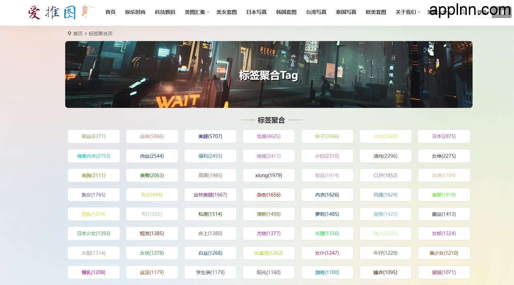514x285 pixels.
Task: Select the 科技数码 navigation item
Action: tap(165, 12)
